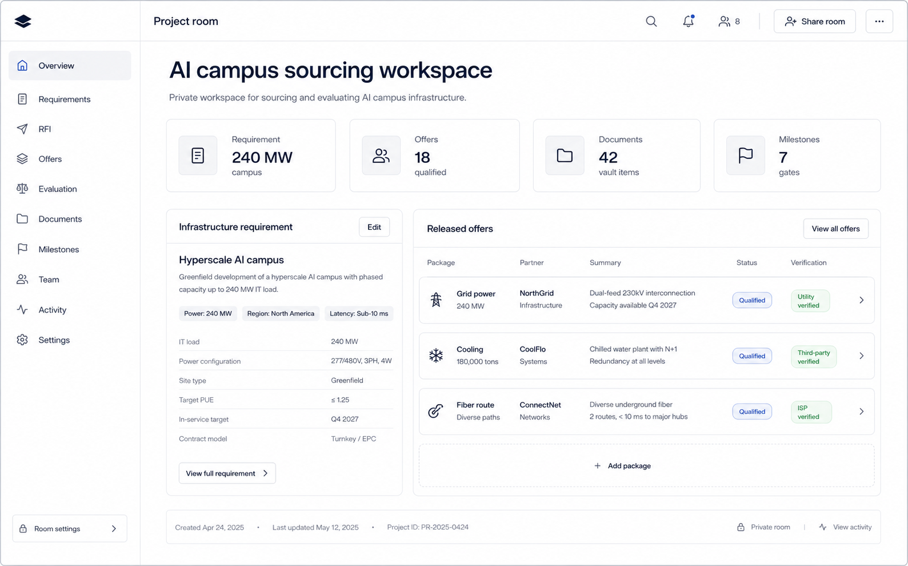This screenshot has height=566, width=908.
Task: Expand the Fiber route offer row chevron
Action: [862, 412]
